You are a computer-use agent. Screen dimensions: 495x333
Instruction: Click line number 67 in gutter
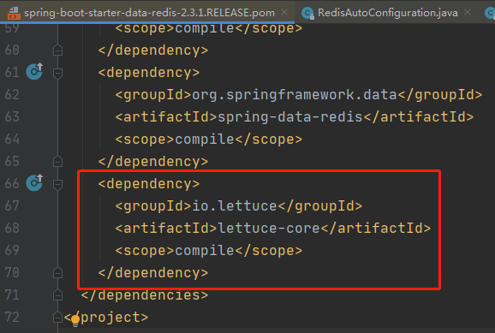pos(12,205)
